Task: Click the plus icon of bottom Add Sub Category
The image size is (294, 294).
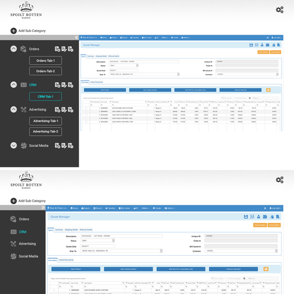Action: tap(14, 201)
